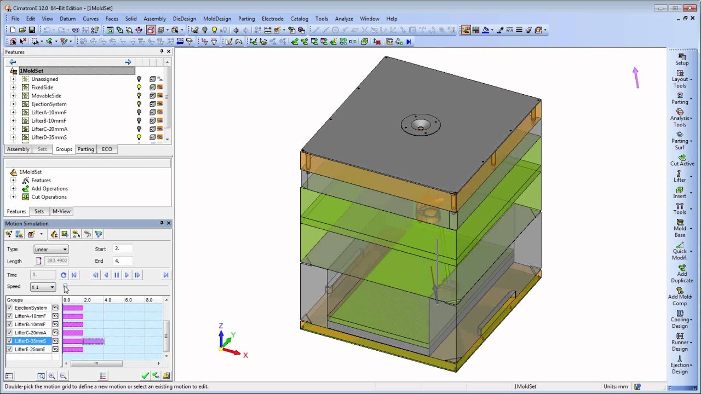The width and height of the screenshot is (701, 394).
Task: Uncheck the EjectionSystem group checkbox
Action: coord(9,308)
